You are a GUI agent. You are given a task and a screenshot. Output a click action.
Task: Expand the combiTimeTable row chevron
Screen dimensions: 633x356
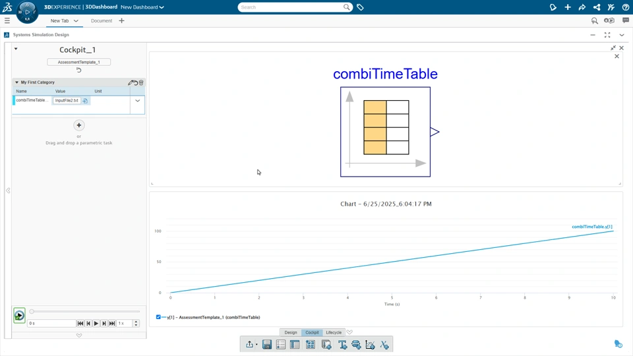point(138,100)
